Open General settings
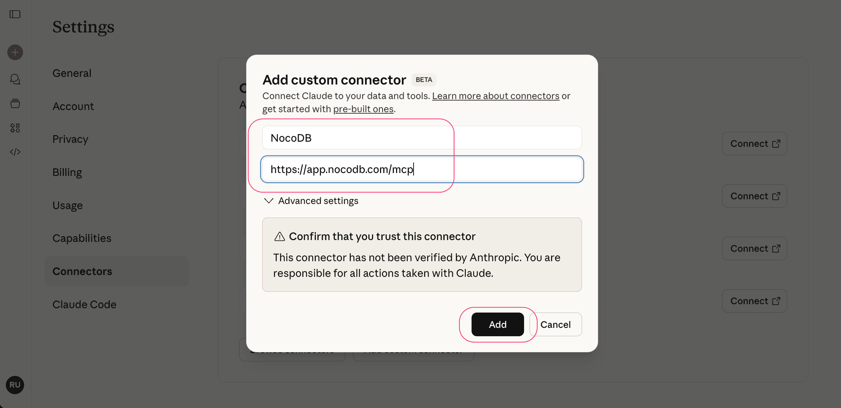The width and height of the screenshot is (841, 408). coord(71,73)
